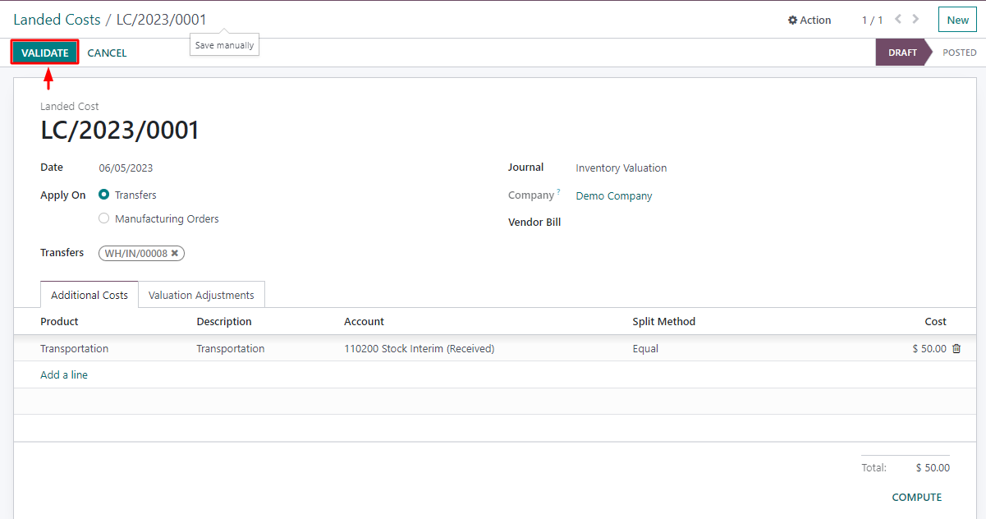Select the Manufacturing Orders radio button
The height and width of the screenshot is (519, 986).
[x=103, y=218]
